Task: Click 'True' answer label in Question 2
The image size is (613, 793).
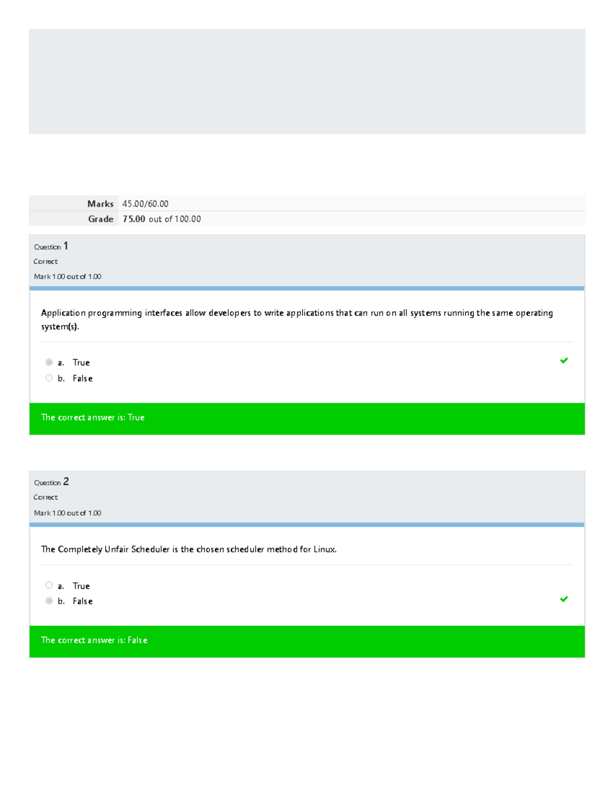Action: coord(81,586)
